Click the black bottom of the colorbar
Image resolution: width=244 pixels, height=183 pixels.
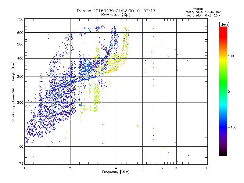[223, 153]
